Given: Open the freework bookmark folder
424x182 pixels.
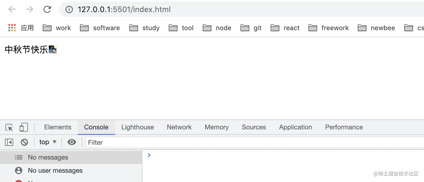Looking at the screenshot, I should click(x=328, y=28).
